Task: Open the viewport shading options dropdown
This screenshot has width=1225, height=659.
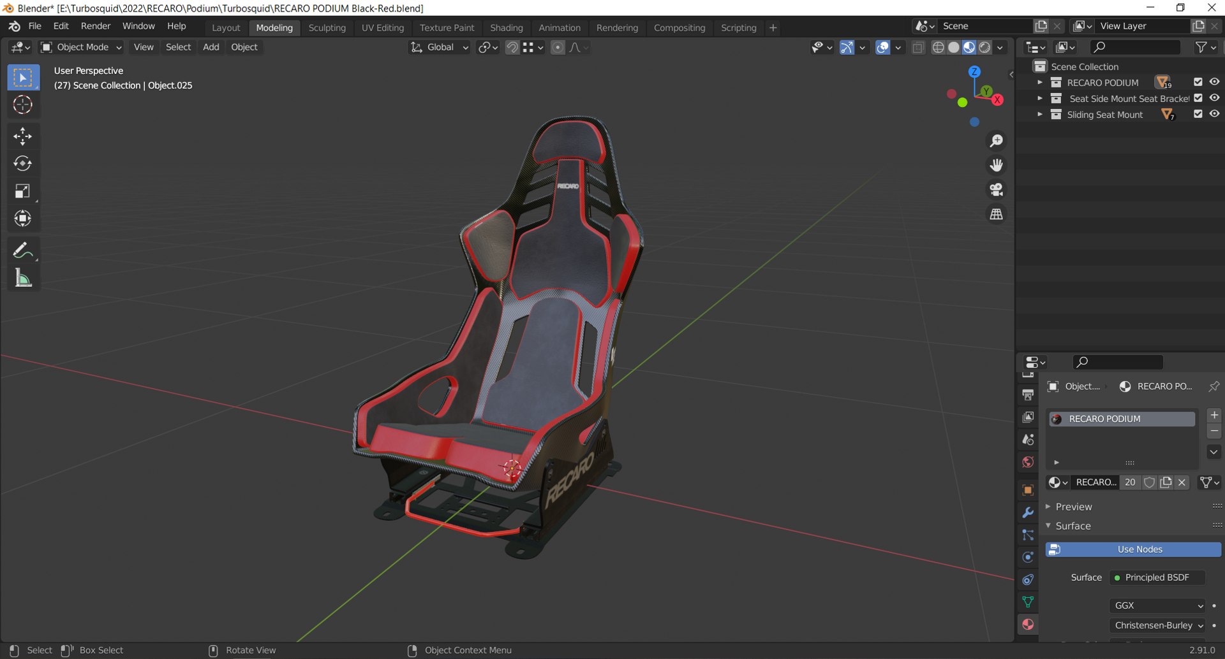Action: [x=1000, y=47]
